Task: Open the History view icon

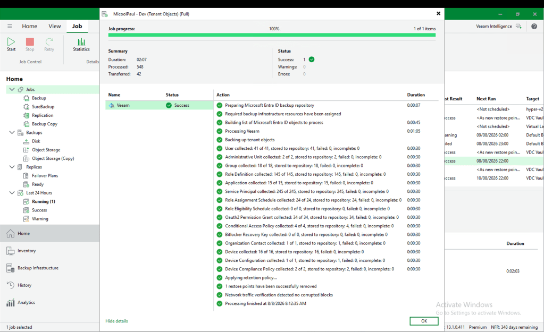Action: coord(11,285)
